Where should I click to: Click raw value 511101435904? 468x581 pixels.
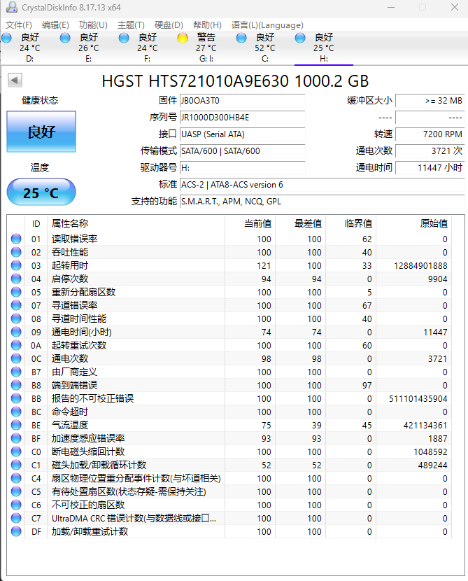coord(418,399)
